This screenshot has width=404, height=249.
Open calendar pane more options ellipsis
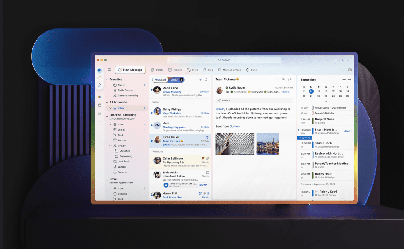click(x=350, y=80)
